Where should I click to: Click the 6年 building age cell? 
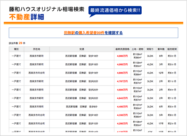(161, 107)
